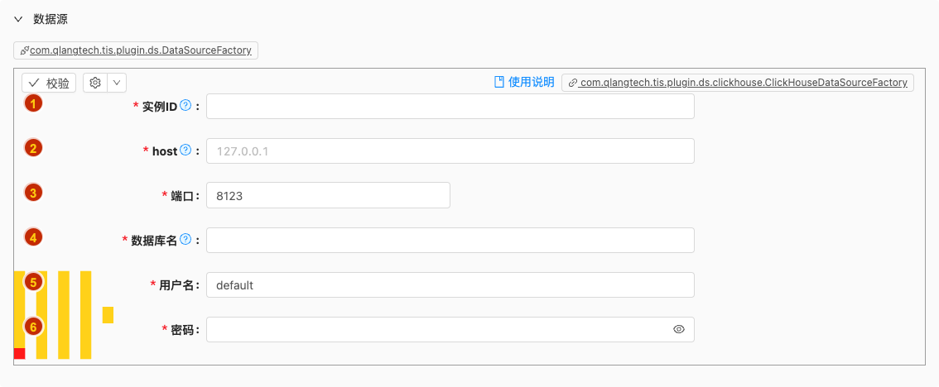Click the 用户名 input field
Viewport: 939px width, 387px height.
[450, 285]
